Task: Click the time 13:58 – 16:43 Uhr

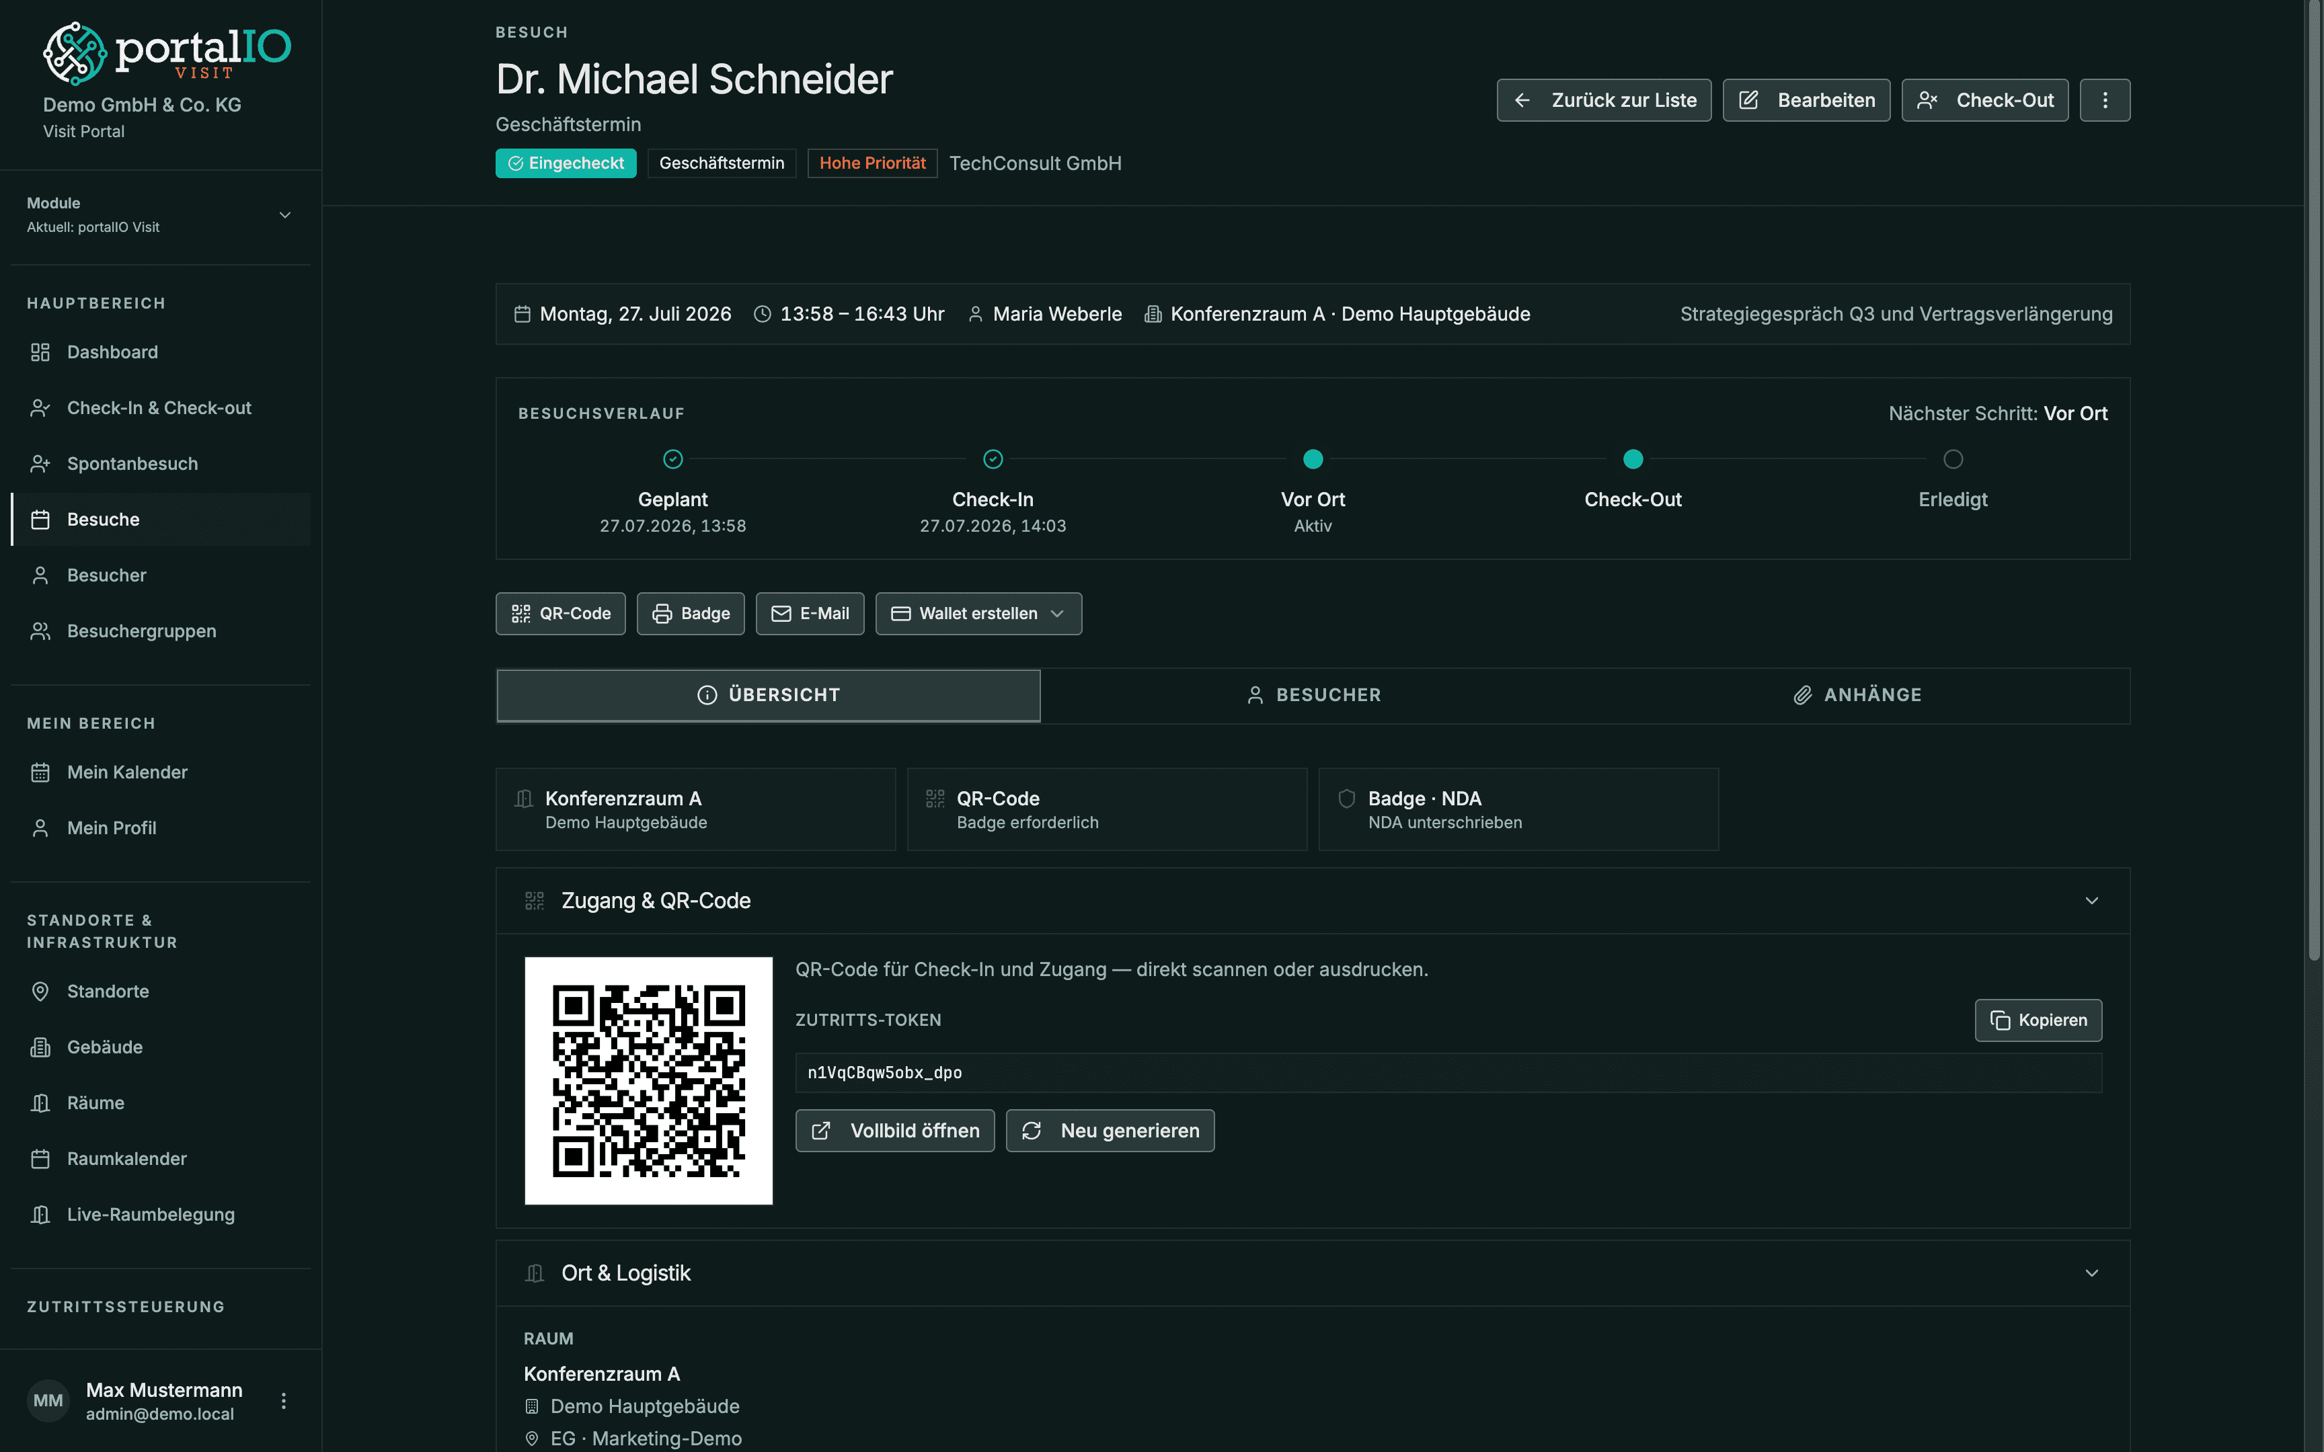Action: tap(861, 314)
